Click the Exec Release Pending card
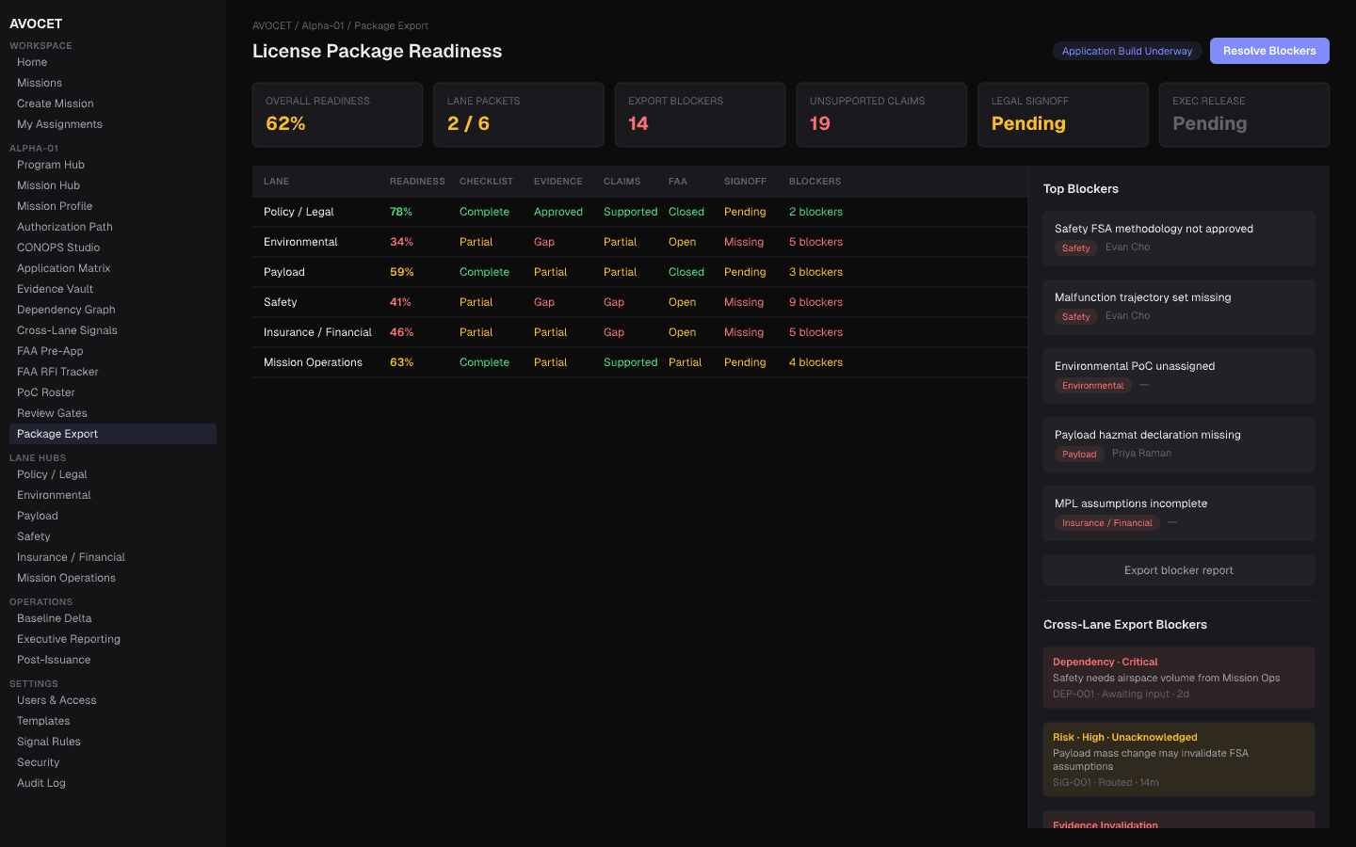Screen dimensions: 1356x847 pos(1244,115)
